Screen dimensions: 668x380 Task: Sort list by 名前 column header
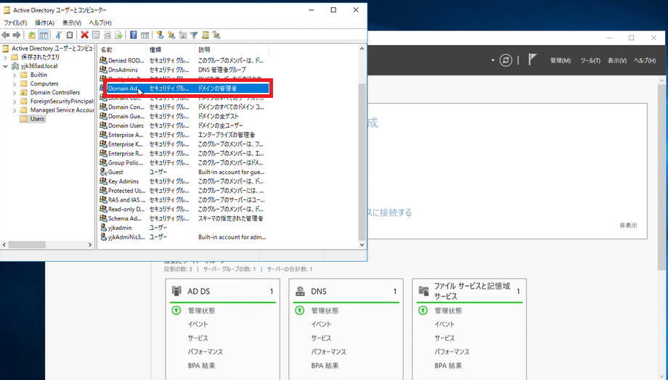(x=122, y=50)
